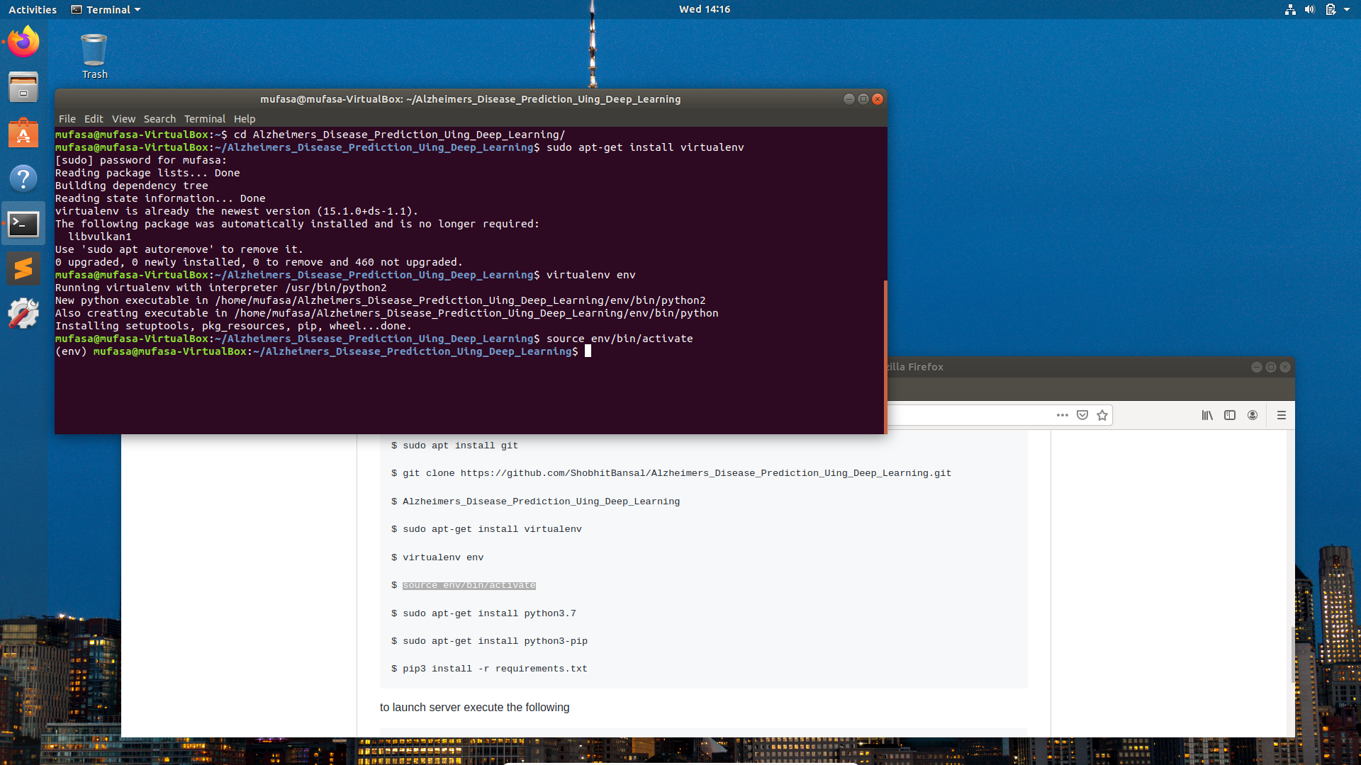Launch Sublime Text from dock
Screen dimensions: 1361x765
coord(23,269)
